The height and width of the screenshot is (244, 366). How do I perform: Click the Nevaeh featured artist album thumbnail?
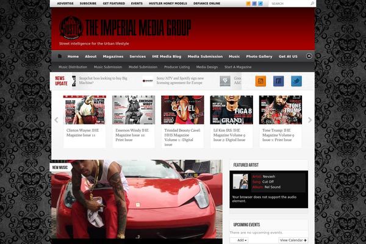point(240,181)
